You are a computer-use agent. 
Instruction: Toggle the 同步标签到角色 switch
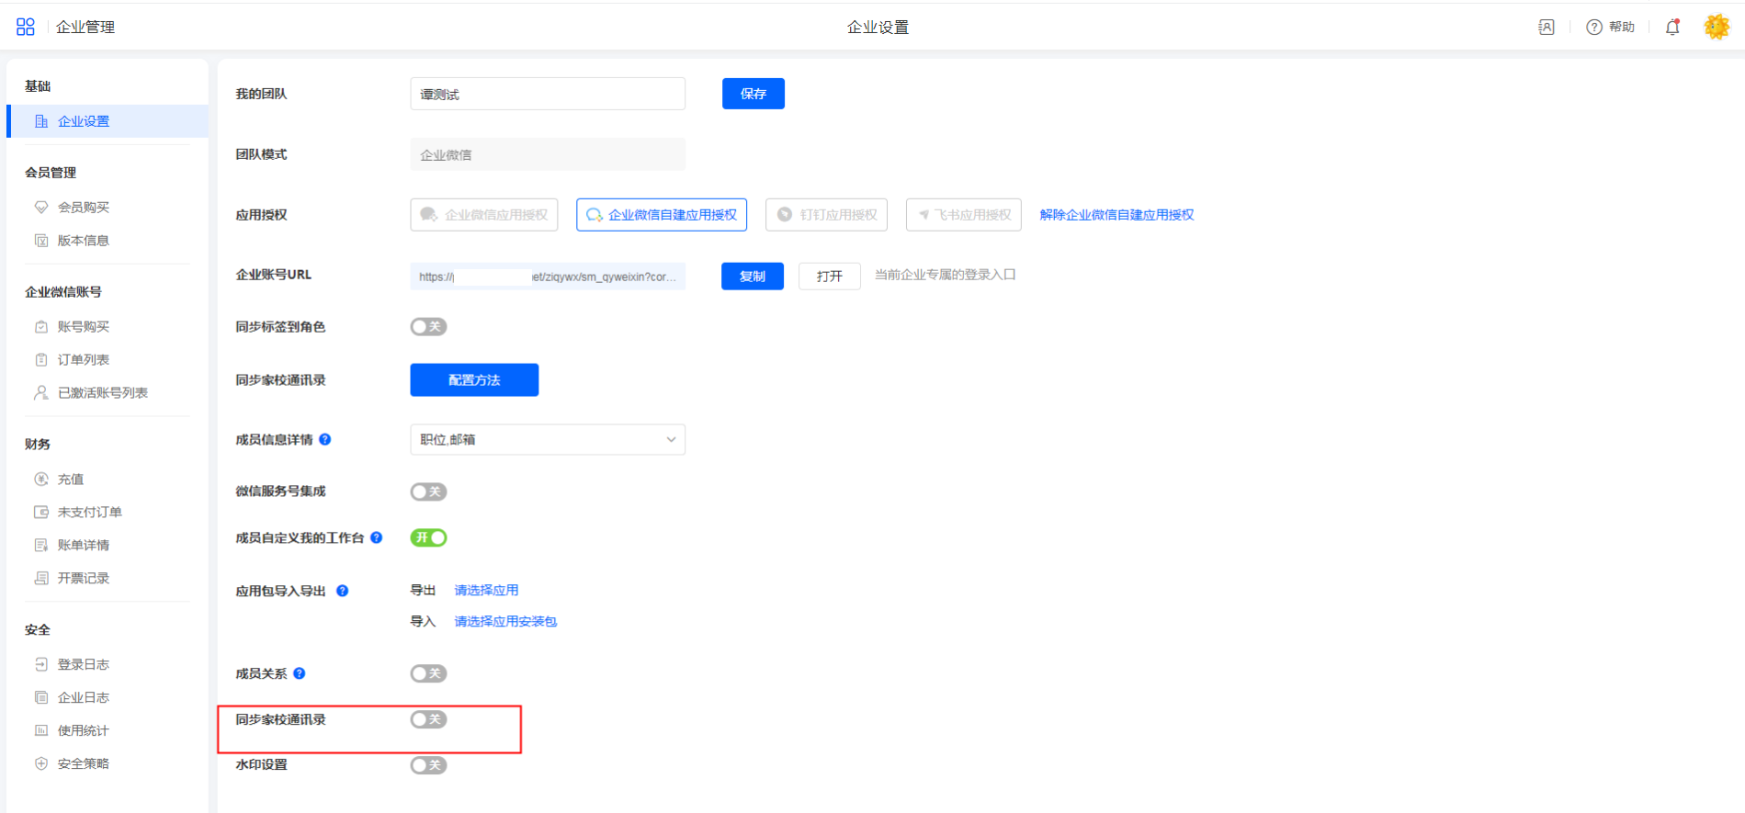[428, 327]
